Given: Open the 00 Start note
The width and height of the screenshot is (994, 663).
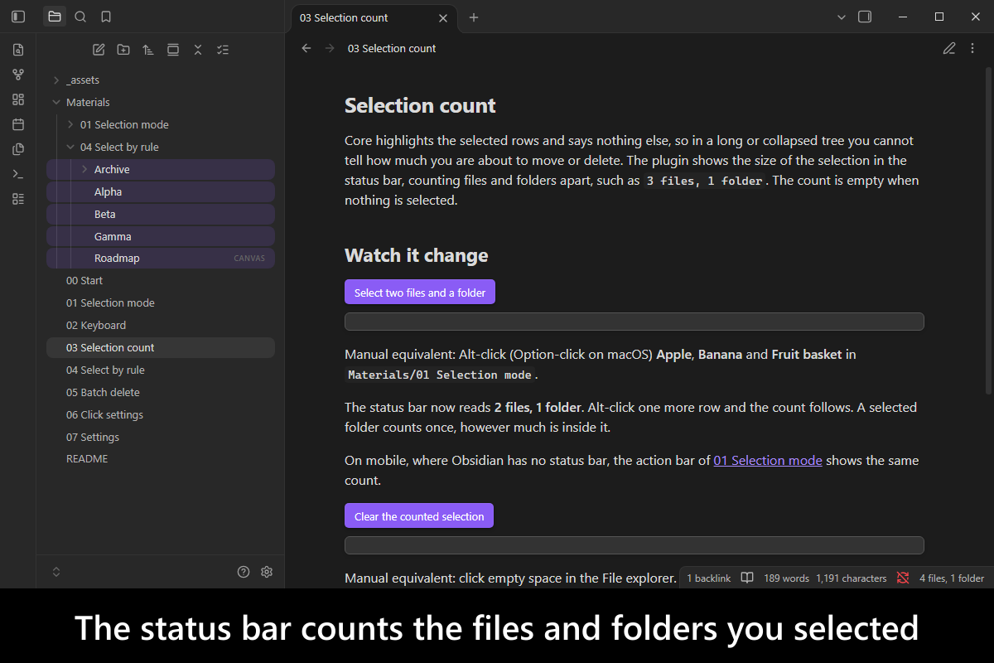Looking at the screenshot, I should pyautogui.click(x=160, y=281).
